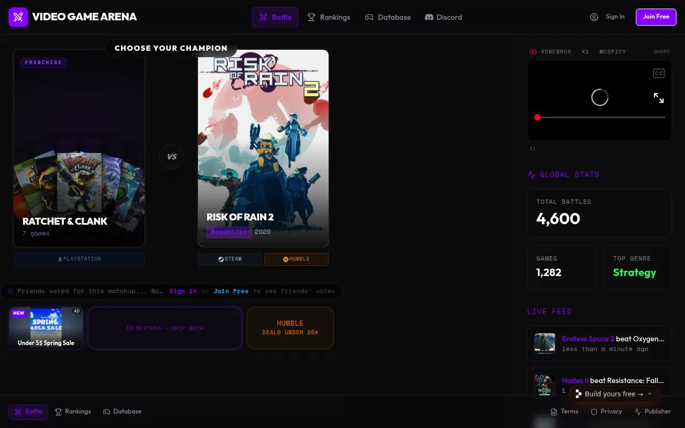Open the Privacy link in footer
This screenshot has width=685, height=428.
606,411
